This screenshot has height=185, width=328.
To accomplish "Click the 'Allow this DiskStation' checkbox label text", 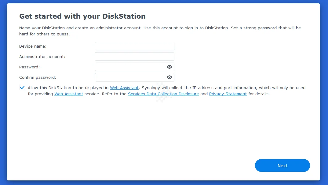I will 68,88.
